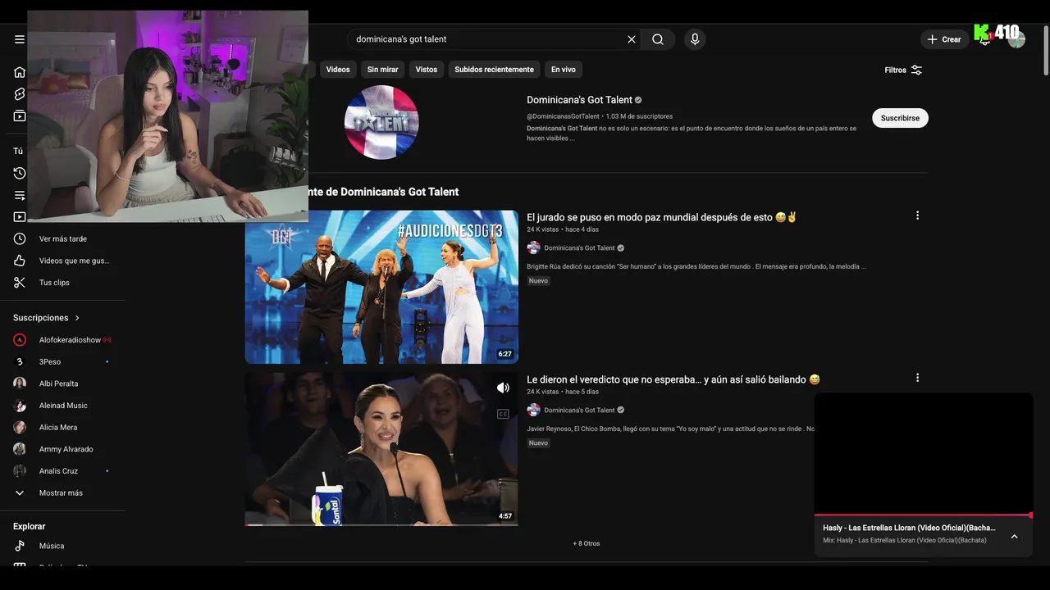
Task: Toggle captions on the veredicto preview
Action: point(503,414)
